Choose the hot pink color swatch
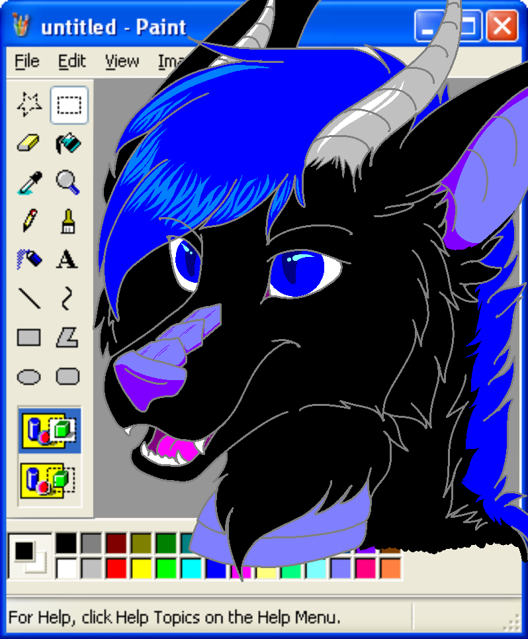This screenshot has height=639, width=528. (x=366, y=569)
